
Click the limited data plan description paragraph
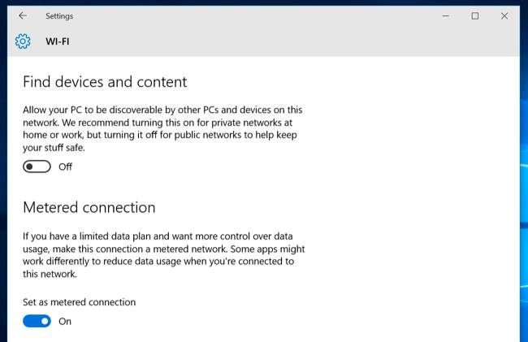click(163, 256)
